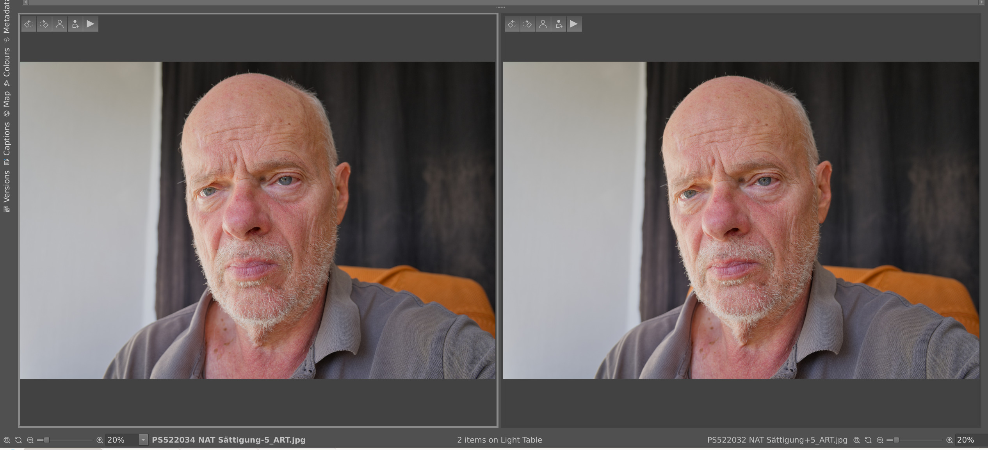The height and width of the screenshot is (450, 988).
Task: Fit right image to window
Action: click(856, 440)
